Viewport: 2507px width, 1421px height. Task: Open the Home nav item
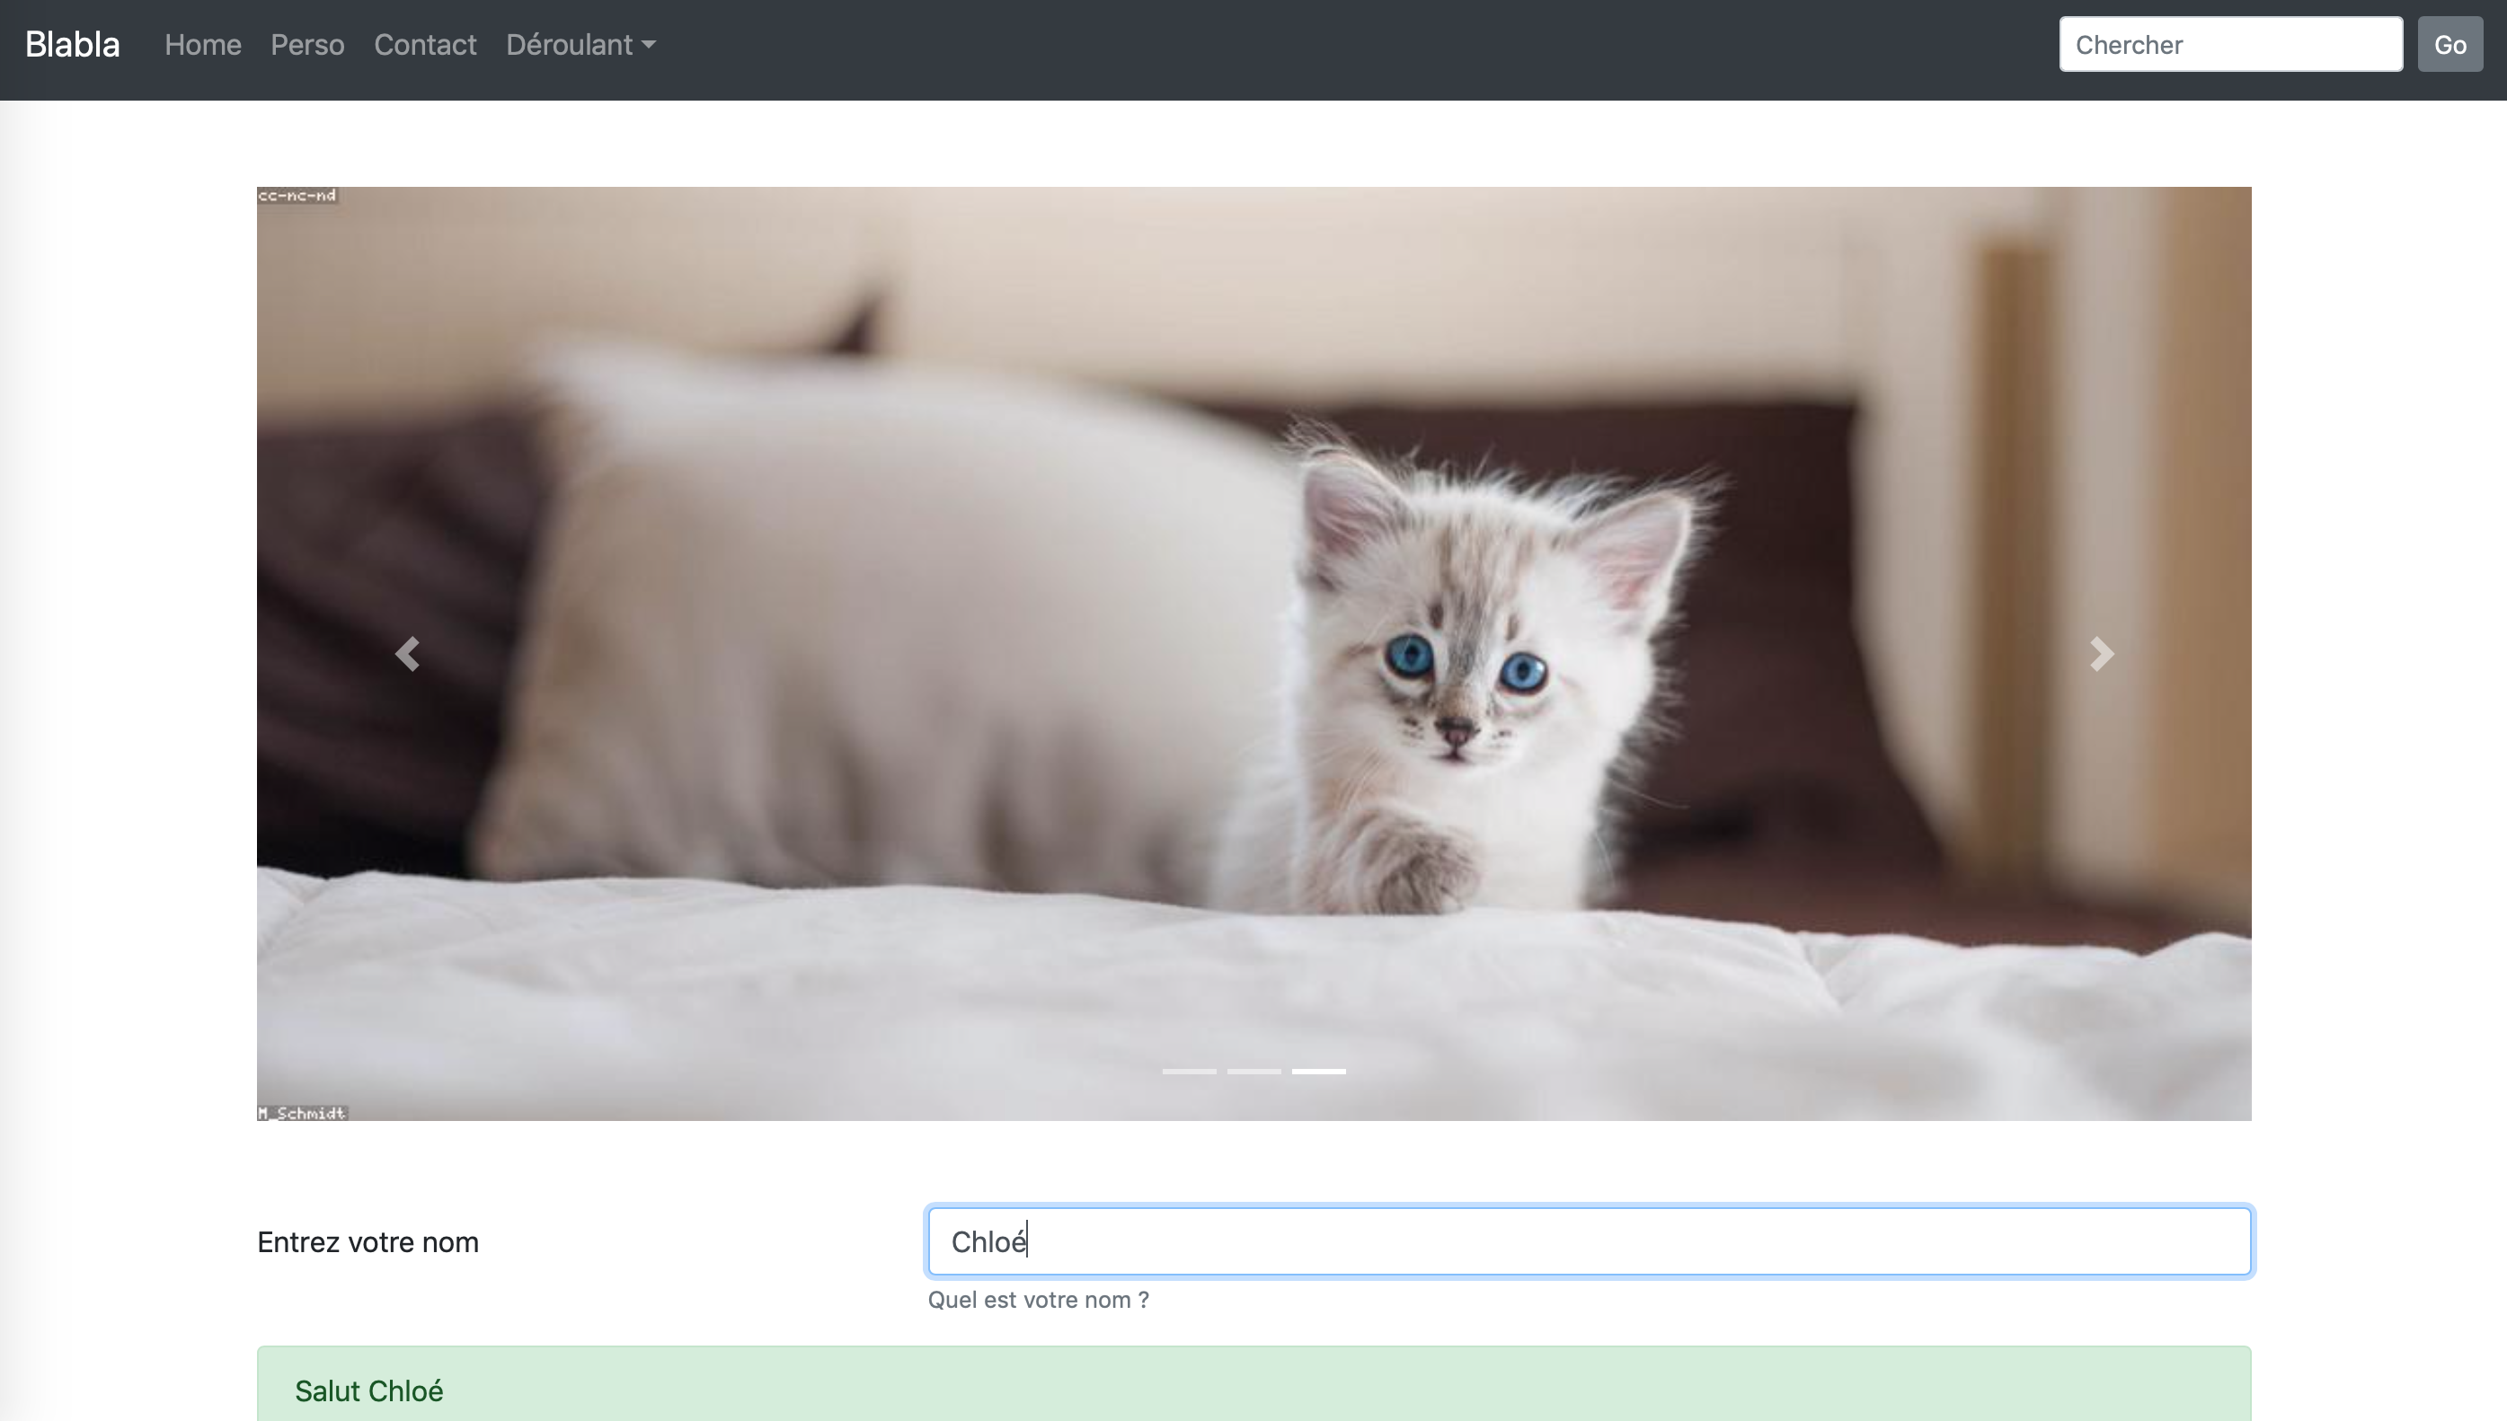click(x=202, y=45)
